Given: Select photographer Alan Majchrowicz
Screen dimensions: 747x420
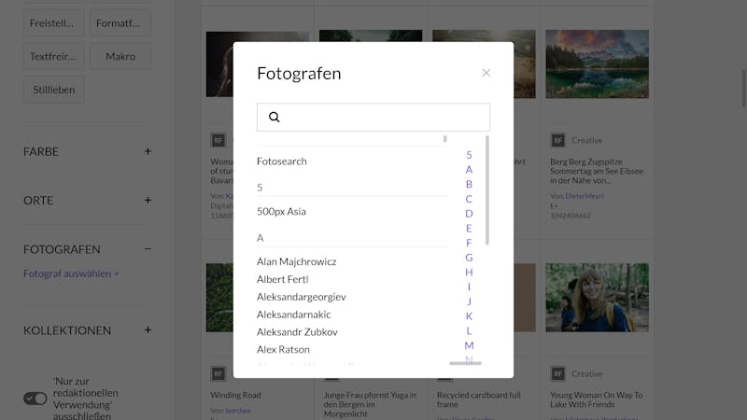Looking at the screenshot, I should click(296, 261).
